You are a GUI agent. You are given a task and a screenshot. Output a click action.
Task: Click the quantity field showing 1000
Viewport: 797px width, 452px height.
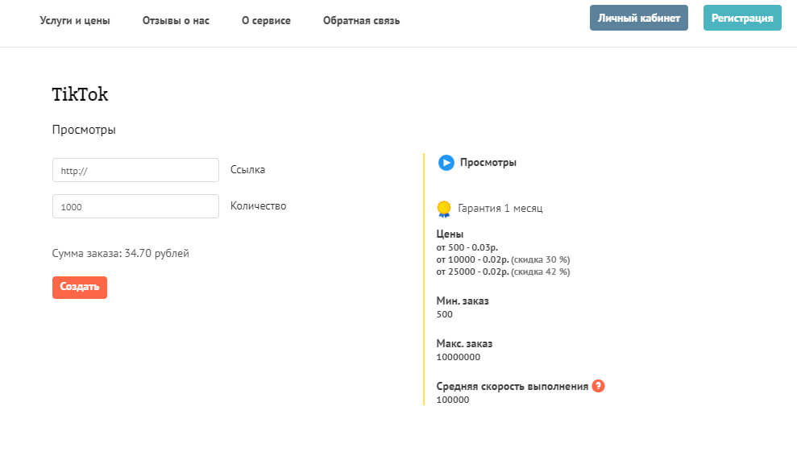point(135,206)
